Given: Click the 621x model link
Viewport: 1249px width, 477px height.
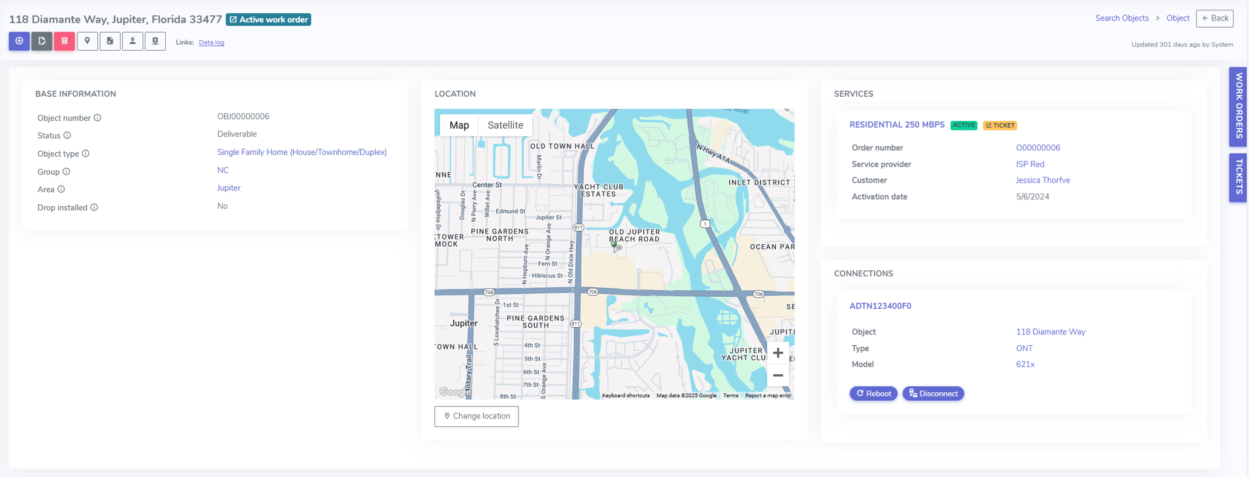Looking at the screenshot, I should 1025,365.
